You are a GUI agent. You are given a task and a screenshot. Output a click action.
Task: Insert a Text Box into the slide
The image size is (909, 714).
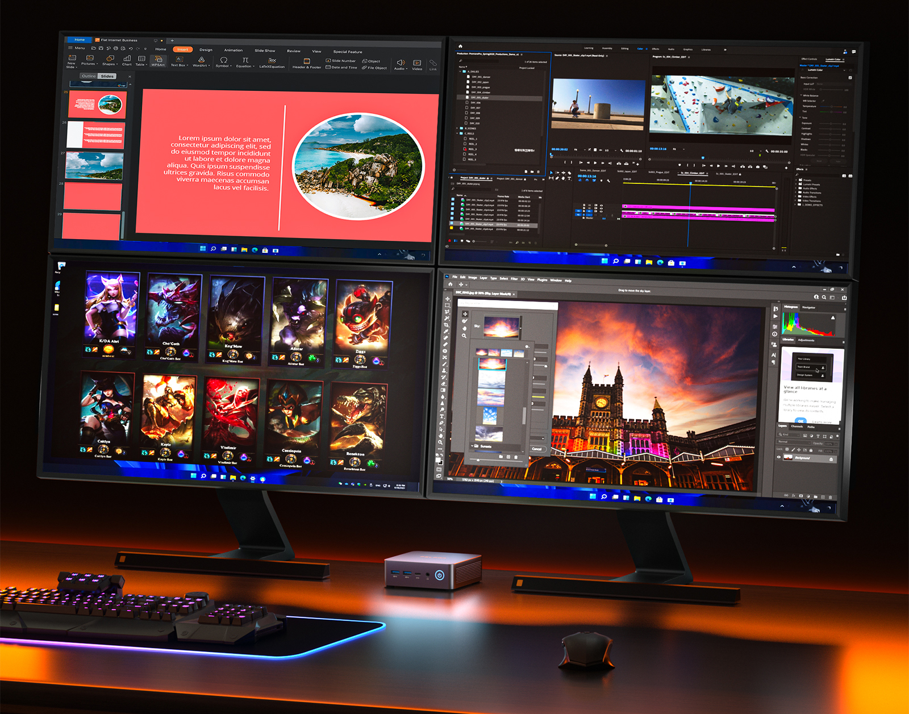tap(179, 61)
